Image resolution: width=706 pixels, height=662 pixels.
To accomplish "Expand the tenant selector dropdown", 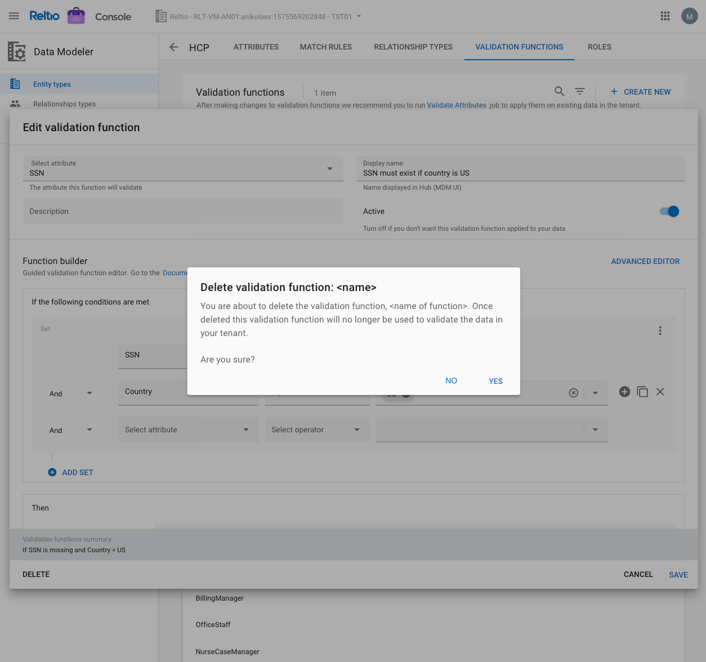I will [359, 16].
